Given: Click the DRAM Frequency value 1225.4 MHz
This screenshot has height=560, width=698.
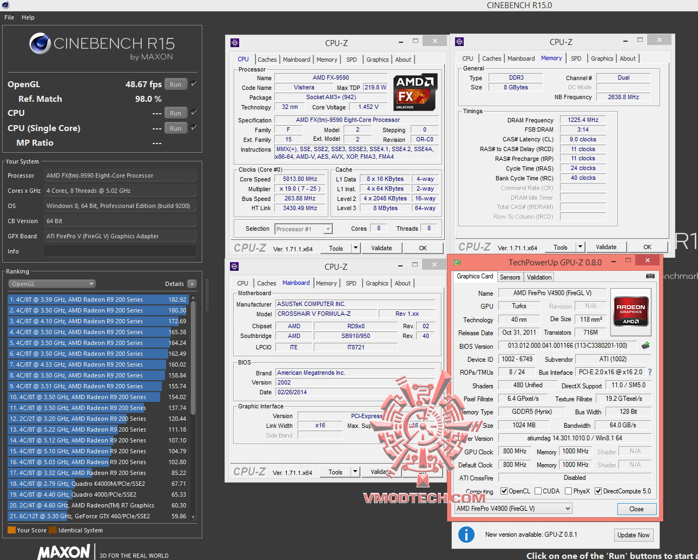Looking at the screenshot, I should pos(583,120).
